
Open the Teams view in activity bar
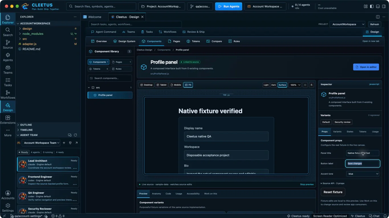pyautogui.click(x=8, y=70)
